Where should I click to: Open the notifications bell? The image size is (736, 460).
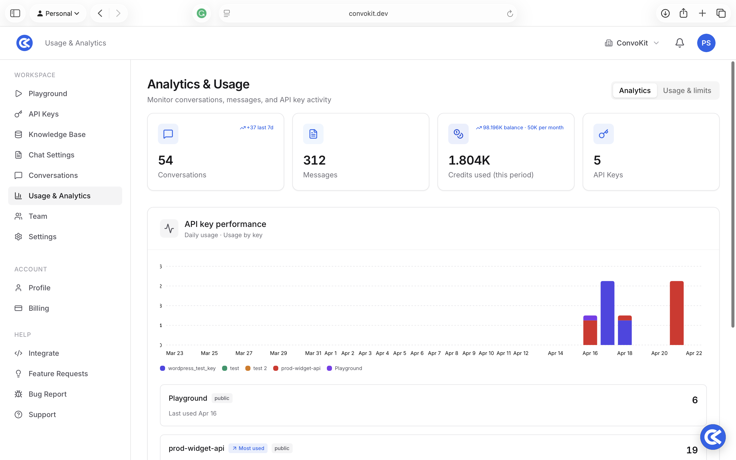pos(680,43)
